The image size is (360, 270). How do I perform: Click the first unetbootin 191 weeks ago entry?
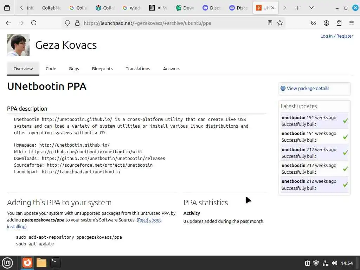(x=314, y=121)
